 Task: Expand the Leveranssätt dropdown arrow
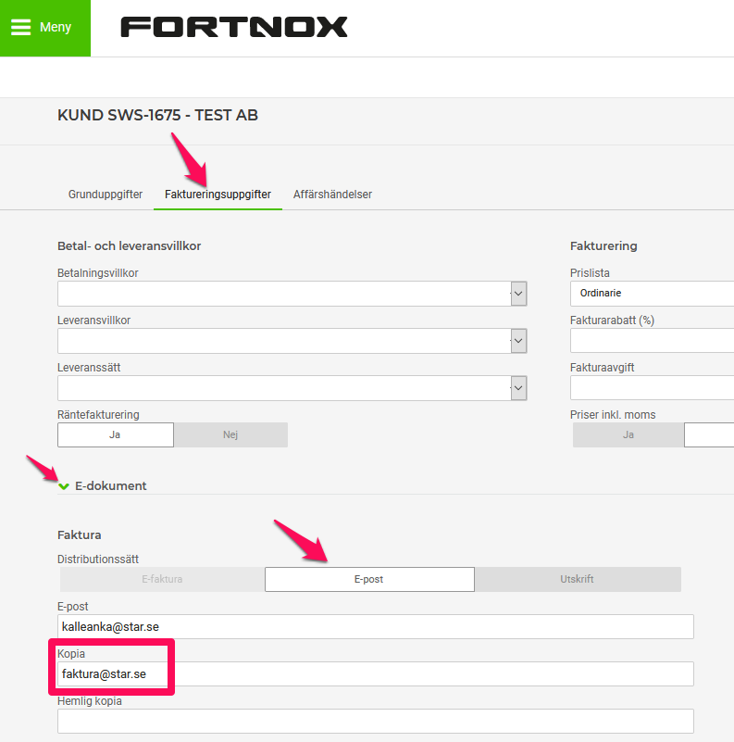(519, 388)
